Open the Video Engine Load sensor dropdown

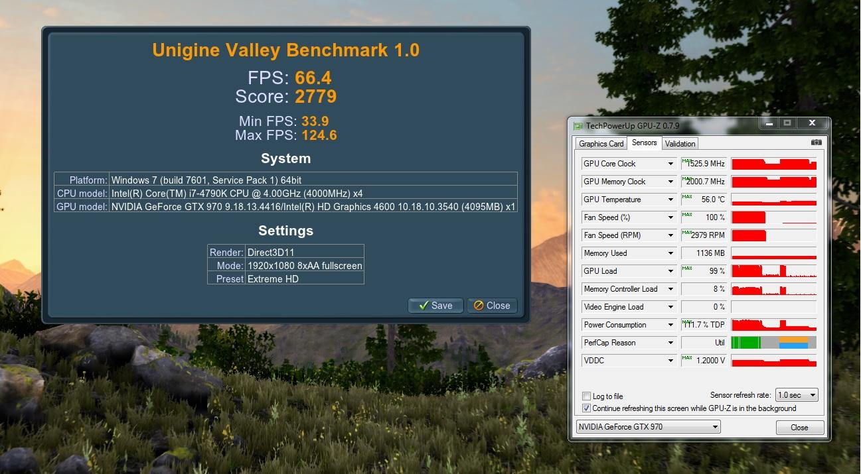[670, 307]
